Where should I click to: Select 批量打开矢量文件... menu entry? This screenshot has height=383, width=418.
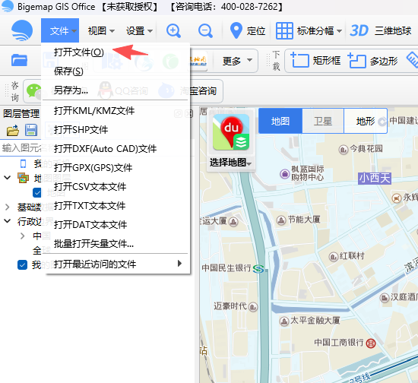116,243
